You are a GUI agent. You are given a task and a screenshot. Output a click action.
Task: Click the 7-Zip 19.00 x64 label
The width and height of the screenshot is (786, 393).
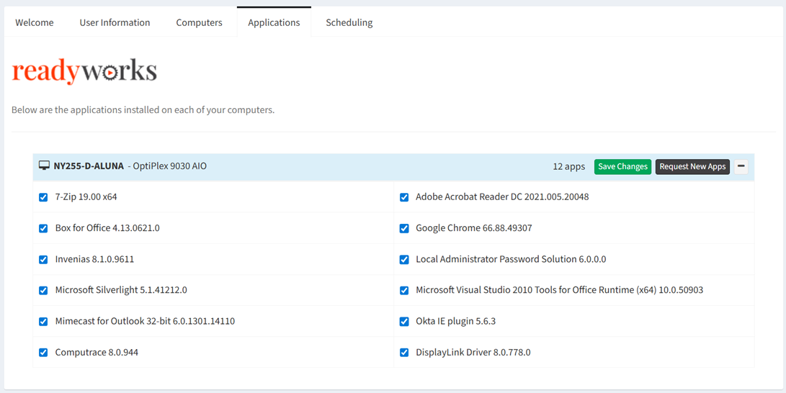86,197
